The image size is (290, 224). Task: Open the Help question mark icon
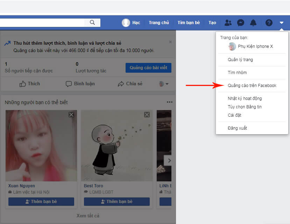pyautogui.click(x=269, y=22)
